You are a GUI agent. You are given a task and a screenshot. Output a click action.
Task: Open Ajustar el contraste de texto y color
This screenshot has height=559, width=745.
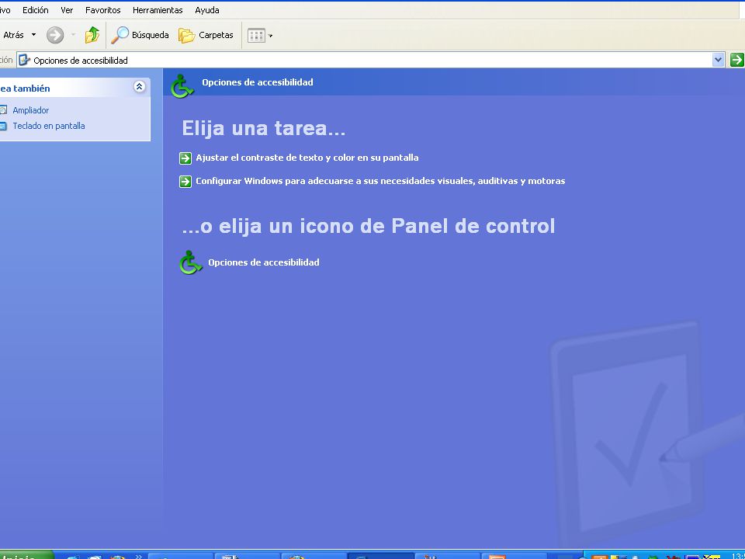307,158
